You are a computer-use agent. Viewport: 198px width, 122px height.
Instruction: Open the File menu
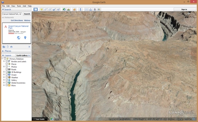click(3, 6)
